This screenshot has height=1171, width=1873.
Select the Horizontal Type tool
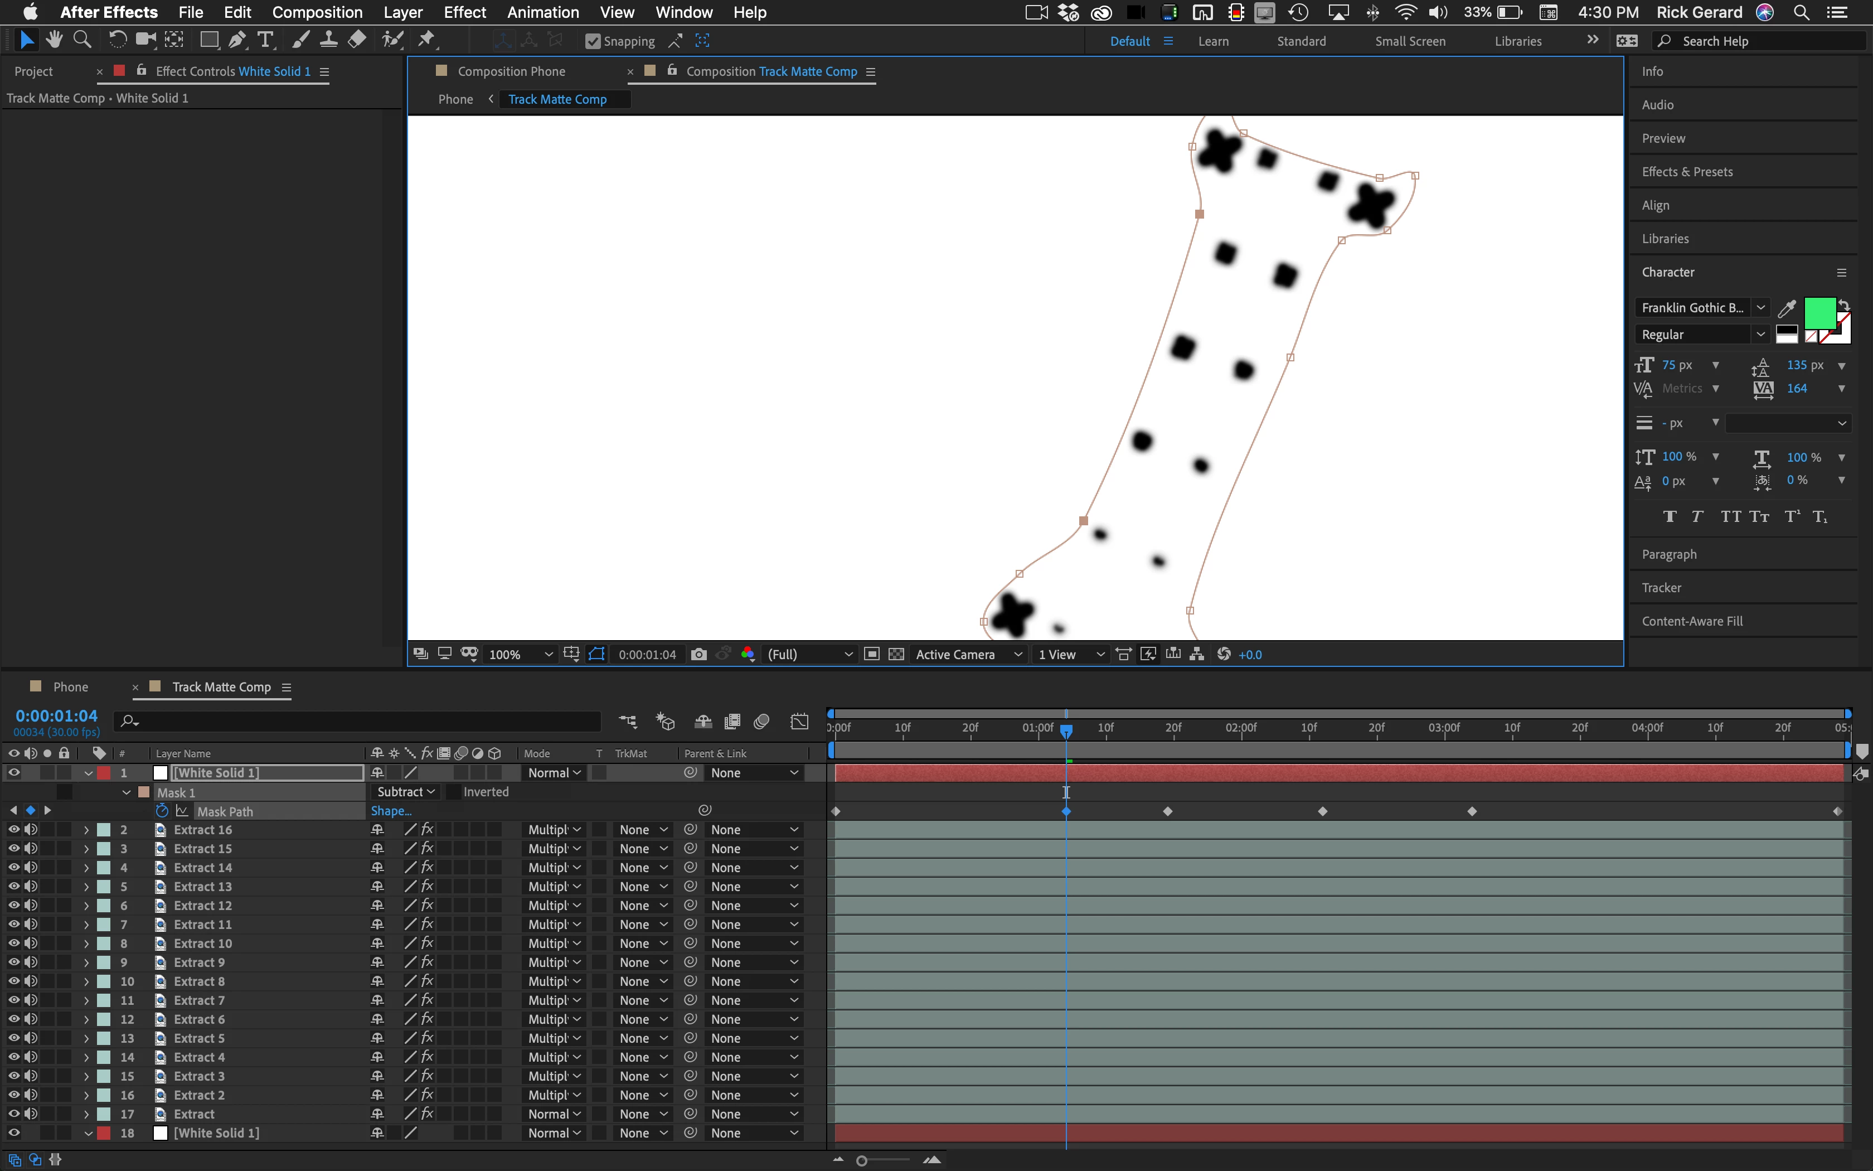click(x=265, y=40)
